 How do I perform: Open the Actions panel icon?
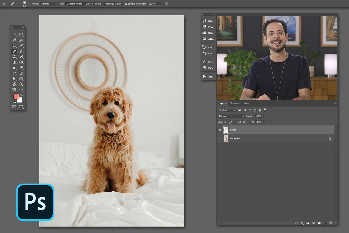tap(204, 76)
